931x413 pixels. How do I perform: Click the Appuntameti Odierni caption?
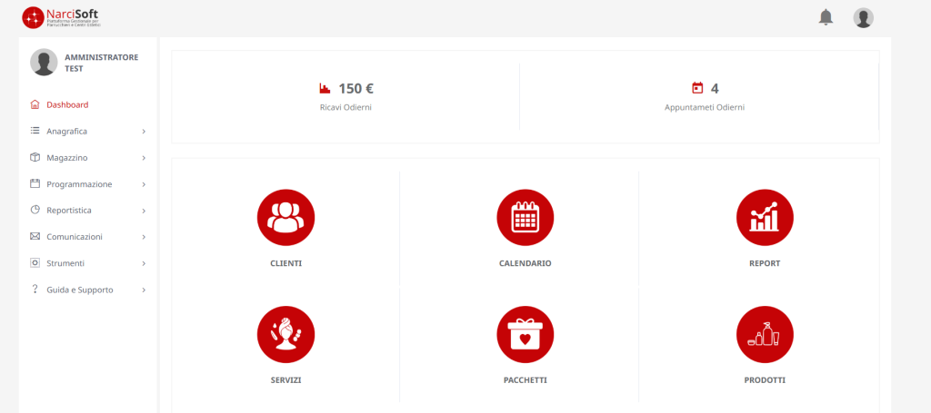click(705, 108)
